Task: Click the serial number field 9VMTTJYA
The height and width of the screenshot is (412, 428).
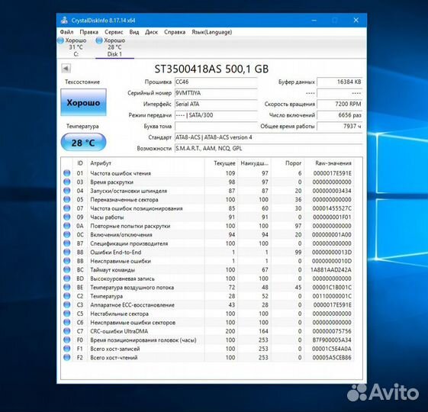Action: pos(216,93)
